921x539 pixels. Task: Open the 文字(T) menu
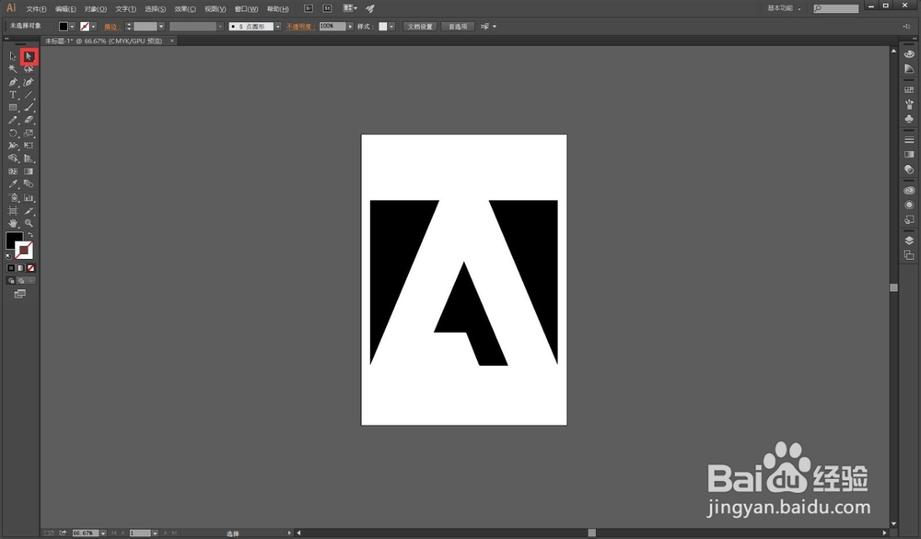(125, 9)
